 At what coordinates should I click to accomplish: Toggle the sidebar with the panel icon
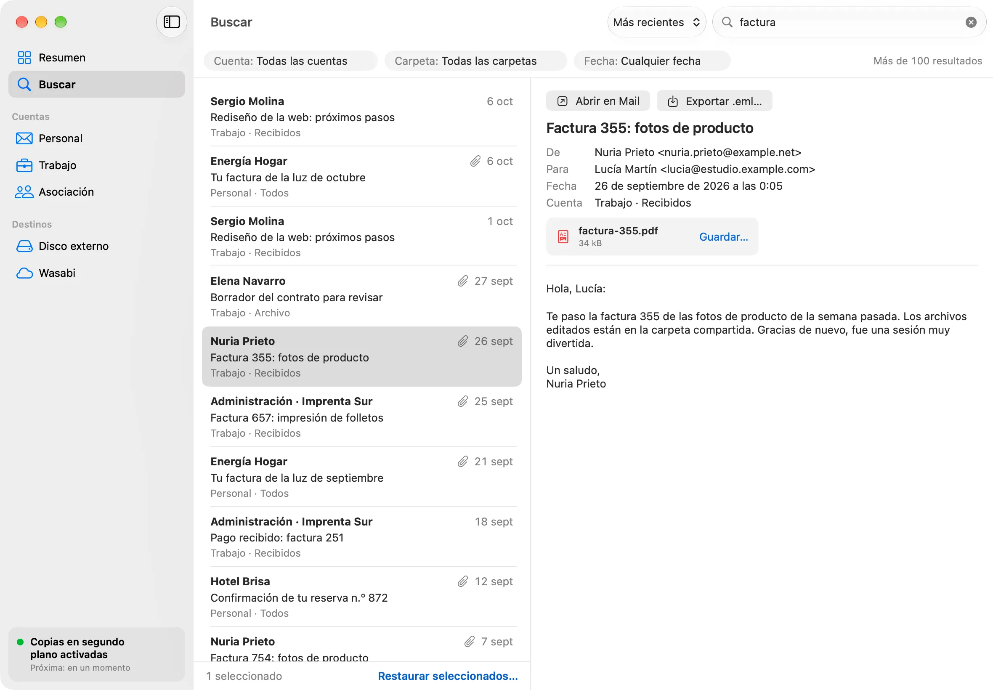pos(171,21)
